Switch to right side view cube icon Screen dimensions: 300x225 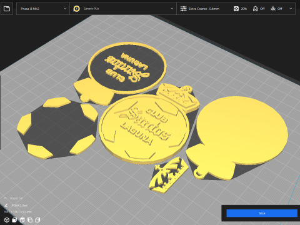click(x=37, y=220)
